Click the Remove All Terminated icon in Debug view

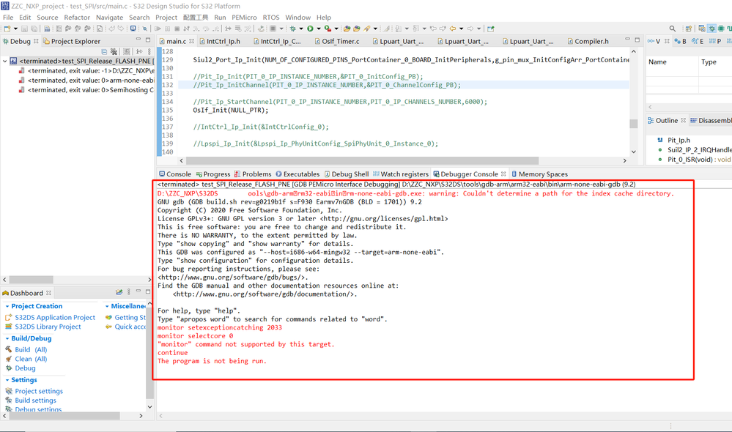[x=114, y=51]
